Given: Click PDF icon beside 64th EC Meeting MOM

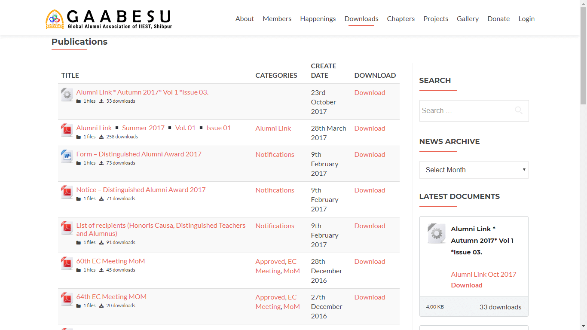Looking at the screenshot, I should coord(67,299).
